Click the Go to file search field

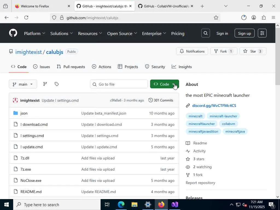tap(119, 84)
